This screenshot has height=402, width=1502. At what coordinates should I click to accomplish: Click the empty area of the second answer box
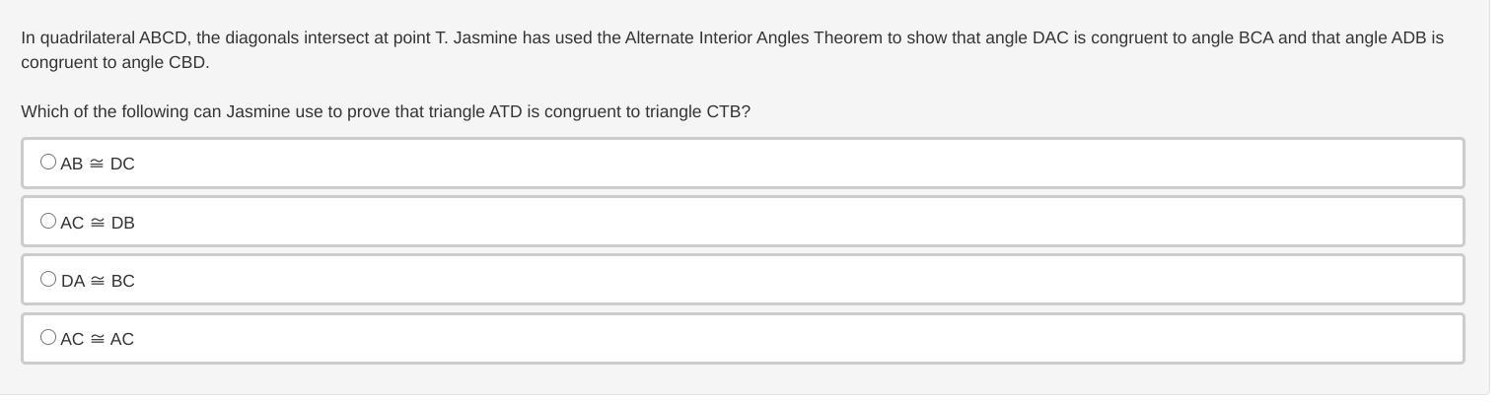[x=789, y=222]
